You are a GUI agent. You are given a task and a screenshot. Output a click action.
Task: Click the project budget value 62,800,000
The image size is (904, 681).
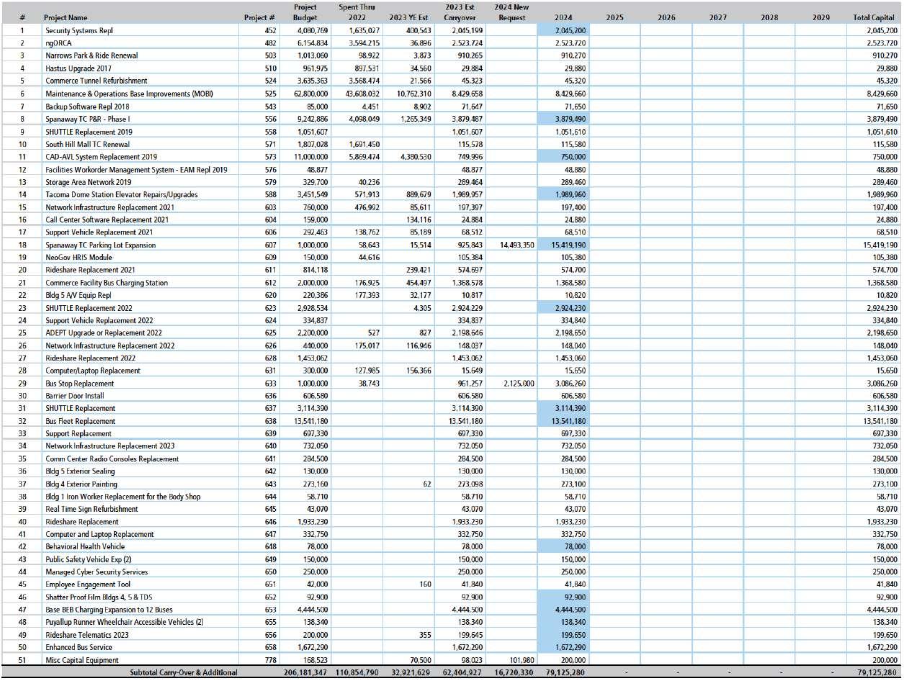tap(312, 94)
